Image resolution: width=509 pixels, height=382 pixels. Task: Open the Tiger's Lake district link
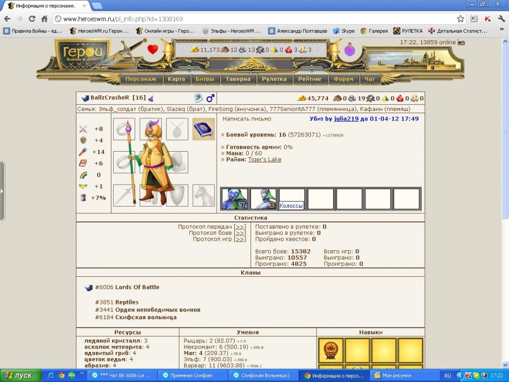click(x=265, y=160)
